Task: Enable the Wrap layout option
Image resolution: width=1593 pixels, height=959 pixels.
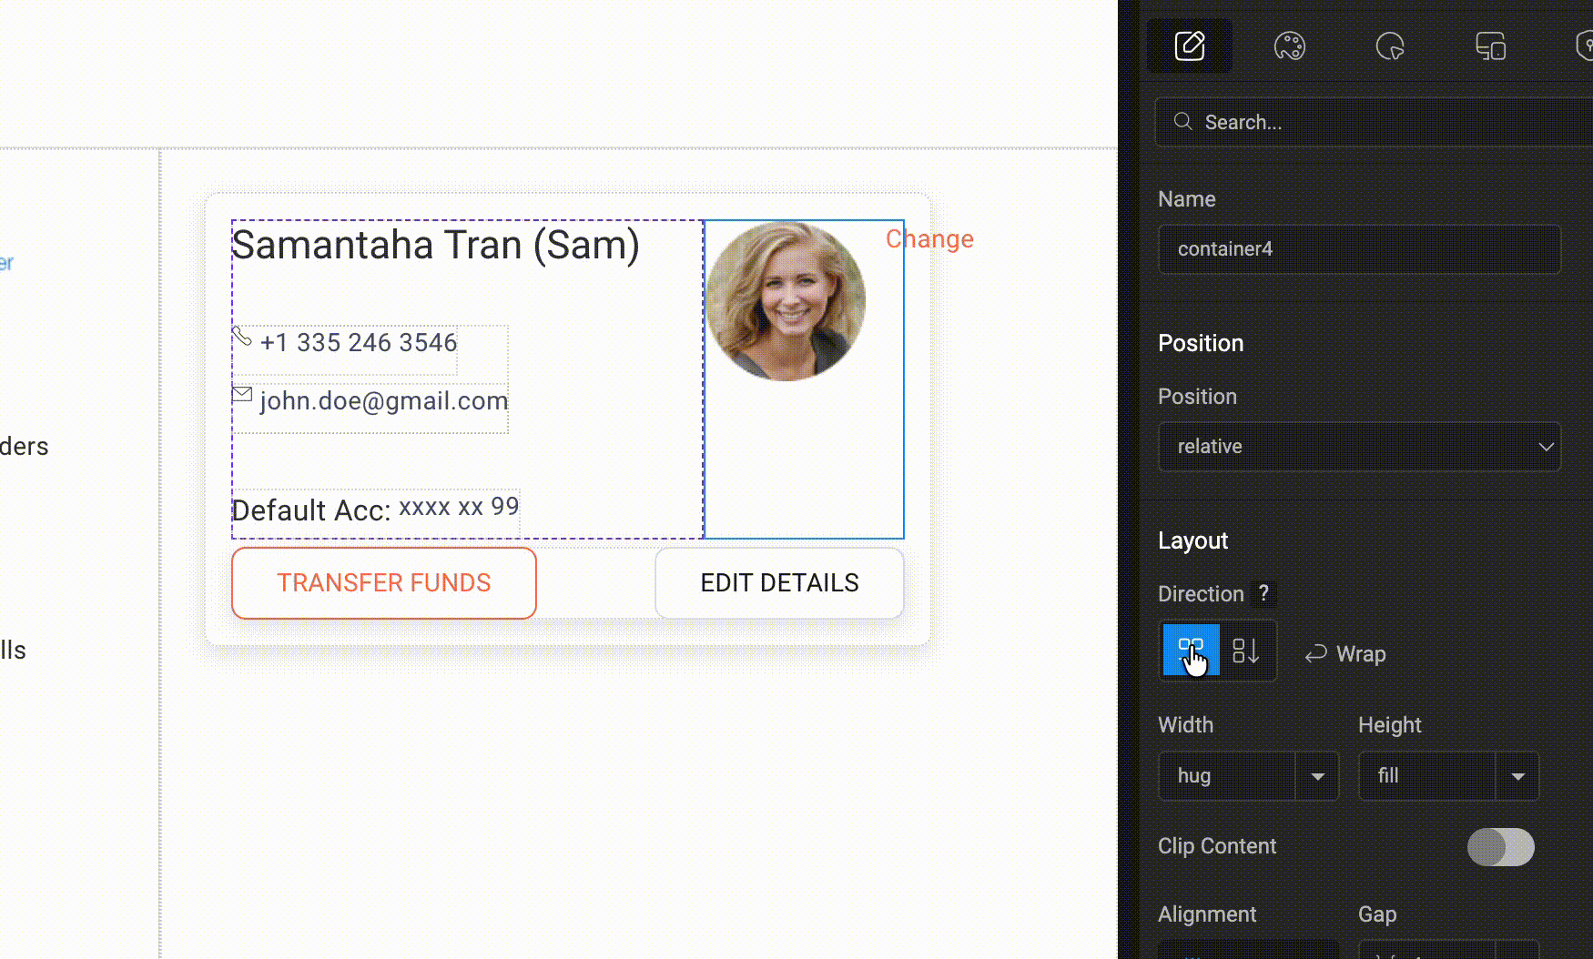Action: pos(1345,653)
